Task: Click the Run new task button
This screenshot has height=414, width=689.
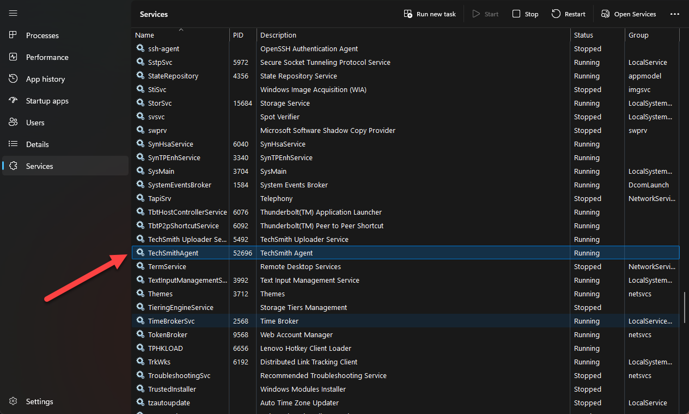Action: (x=430, y=14)
